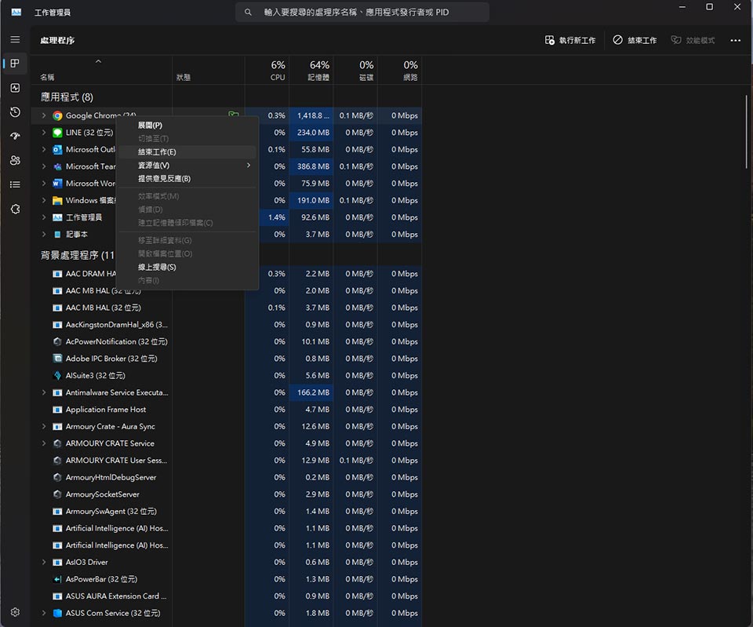
Task: Open the hamburger navigation menu
Action: (16, 39)
